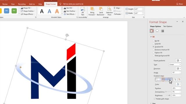Switch to Text Options tab
Screen dimensions: 186x104
pyautogui.click(x=168, y=26)
